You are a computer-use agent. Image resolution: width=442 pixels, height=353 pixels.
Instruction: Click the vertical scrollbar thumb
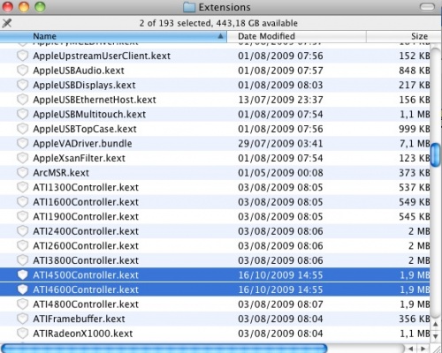(435, 154)
